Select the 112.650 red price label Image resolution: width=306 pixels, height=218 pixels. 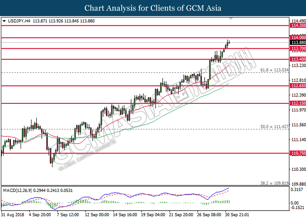click(298, 85)
